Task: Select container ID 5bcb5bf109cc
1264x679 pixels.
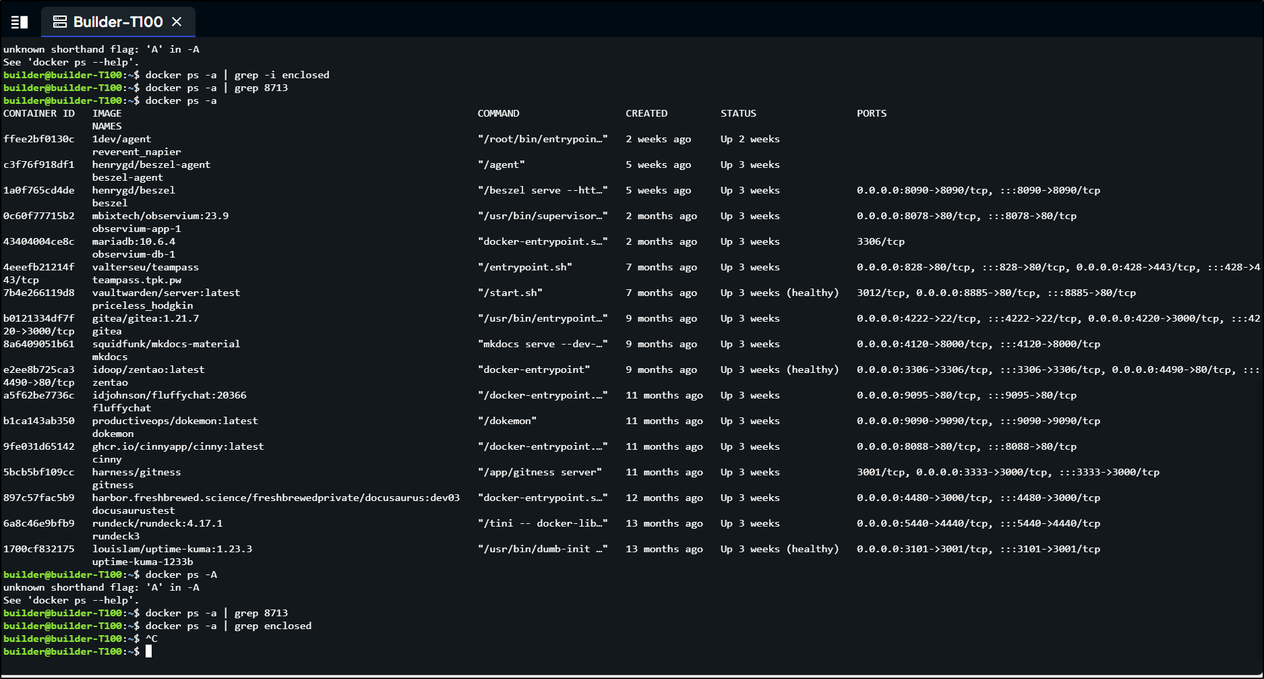Action: click(x=39, y=472)
